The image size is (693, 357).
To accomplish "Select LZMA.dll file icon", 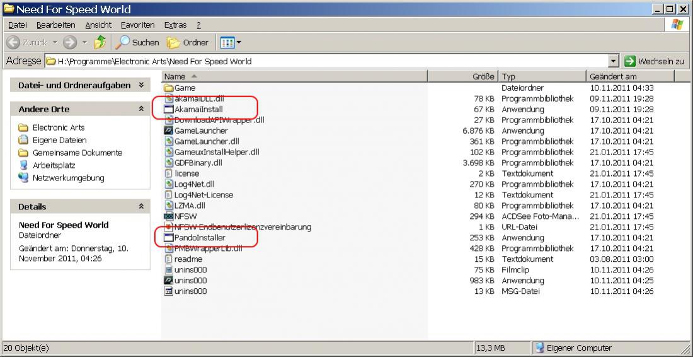I will click(168, 205).
